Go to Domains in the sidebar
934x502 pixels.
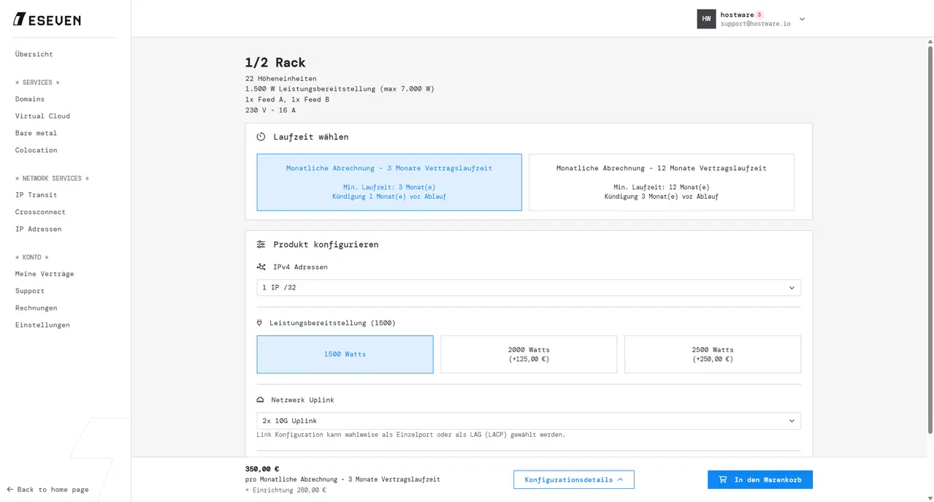(30, 99)
